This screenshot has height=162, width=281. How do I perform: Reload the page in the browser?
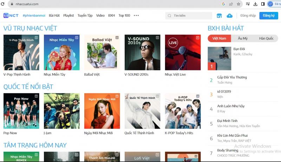point(2,4)
